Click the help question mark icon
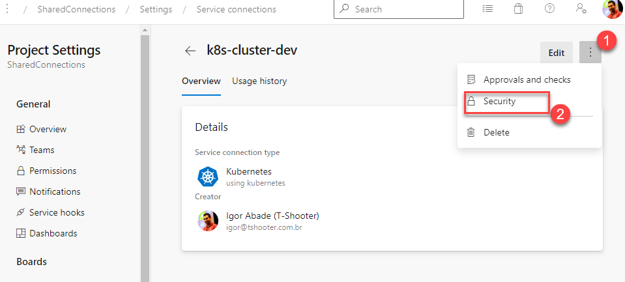Image resolution: width=625 pixels, height=282 pixels. [549, 8]
